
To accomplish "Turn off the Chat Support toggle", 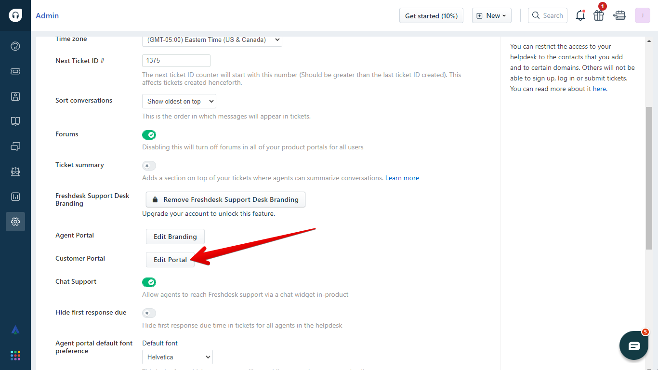I will coord(149,282).
